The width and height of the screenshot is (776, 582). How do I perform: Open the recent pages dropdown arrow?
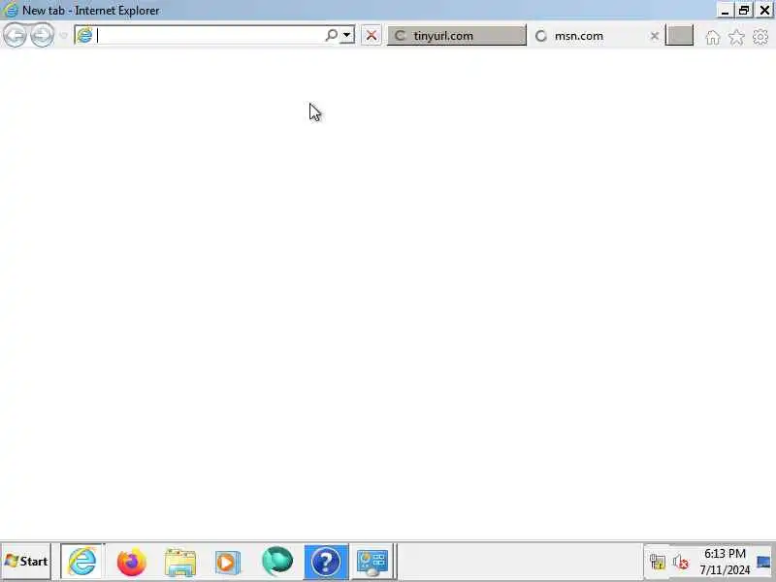pyautogui.click(x=63, y=36)
